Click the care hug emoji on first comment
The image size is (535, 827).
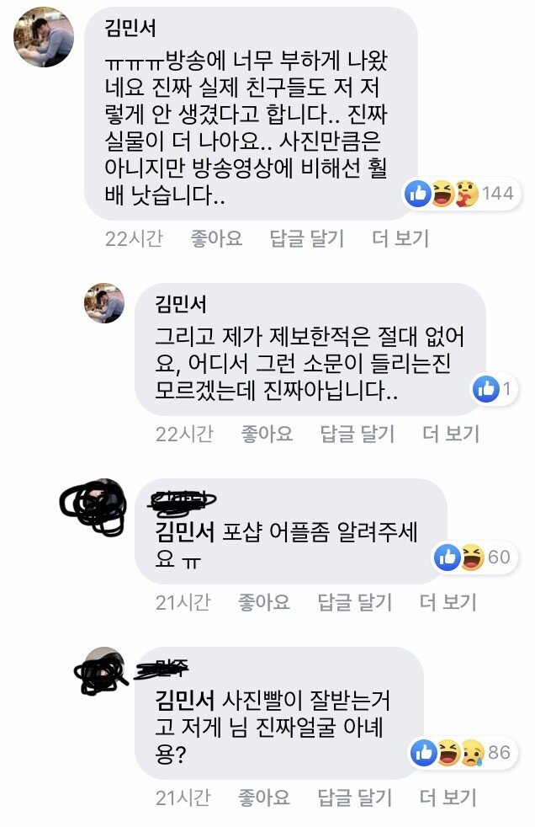466,194
